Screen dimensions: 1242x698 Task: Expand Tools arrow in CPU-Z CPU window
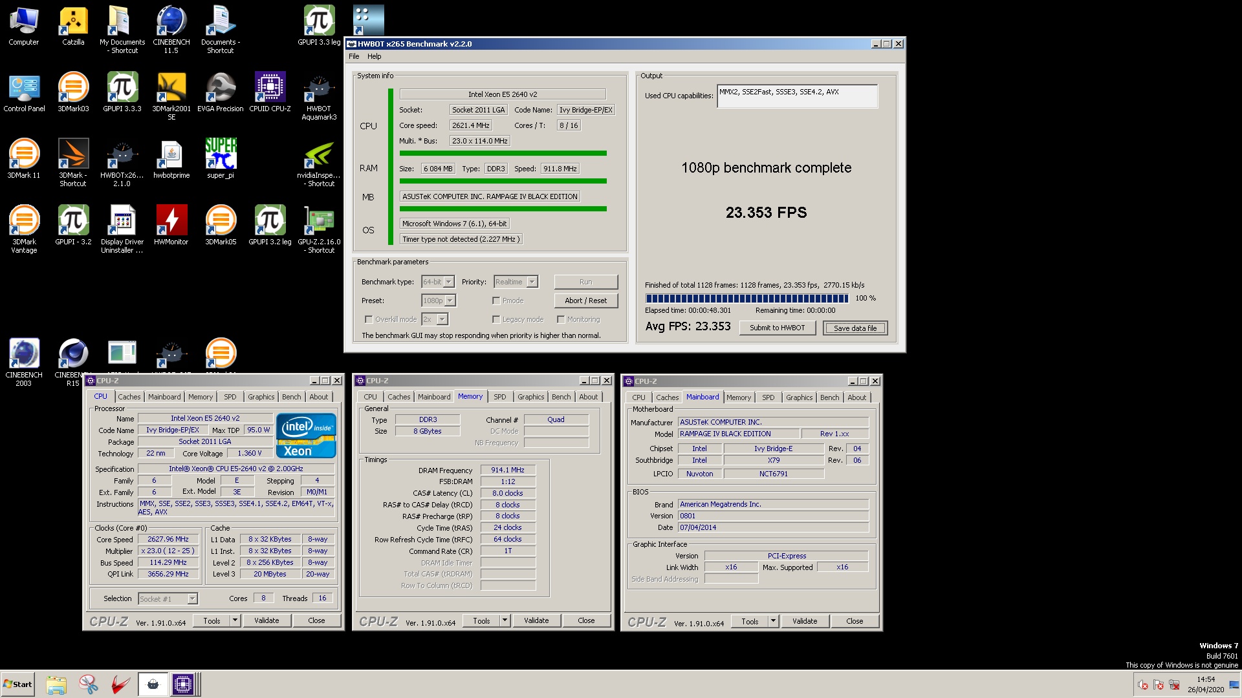coord(235,620)
